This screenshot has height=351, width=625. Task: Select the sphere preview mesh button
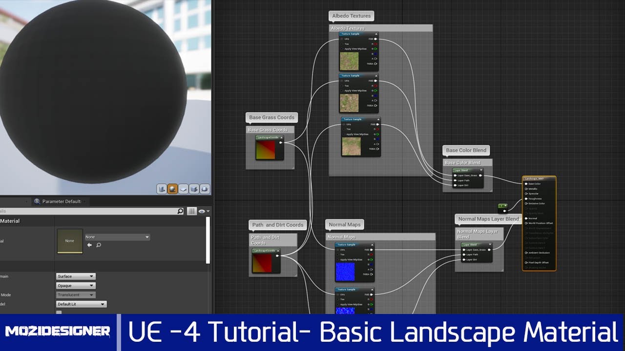(172, 189)
